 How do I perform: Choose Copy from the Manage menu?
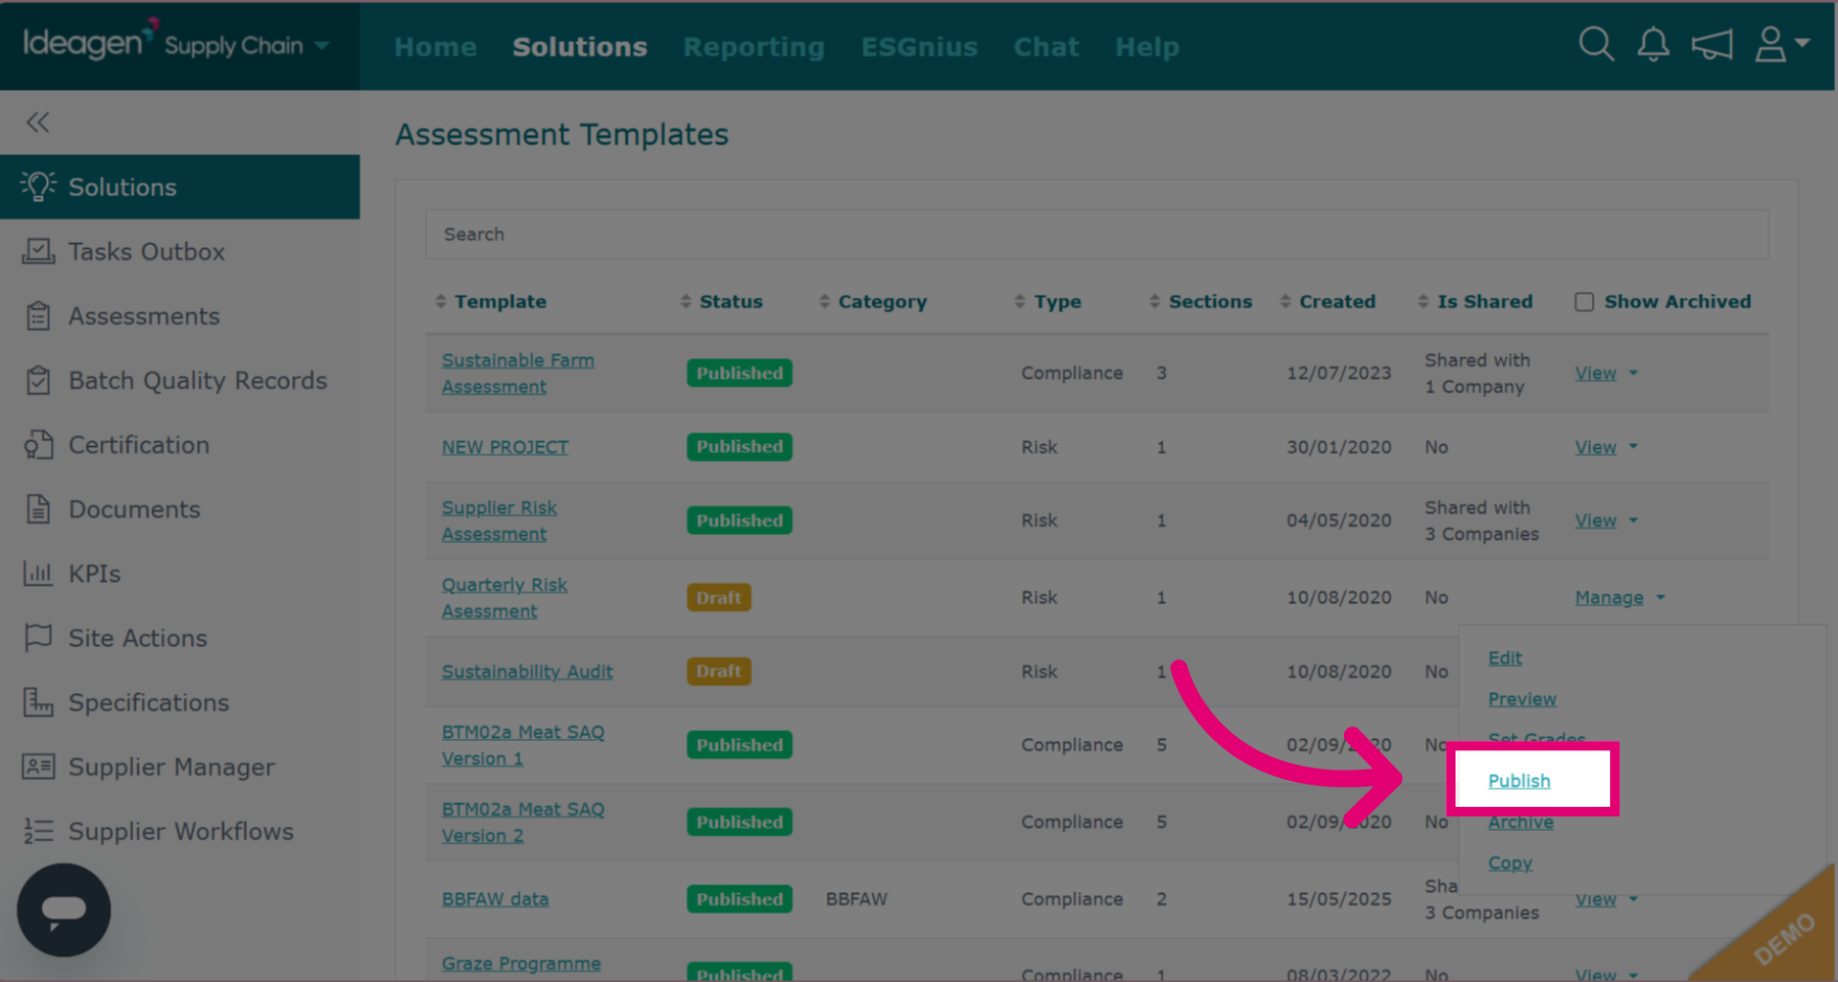(x=1510, y=863)
